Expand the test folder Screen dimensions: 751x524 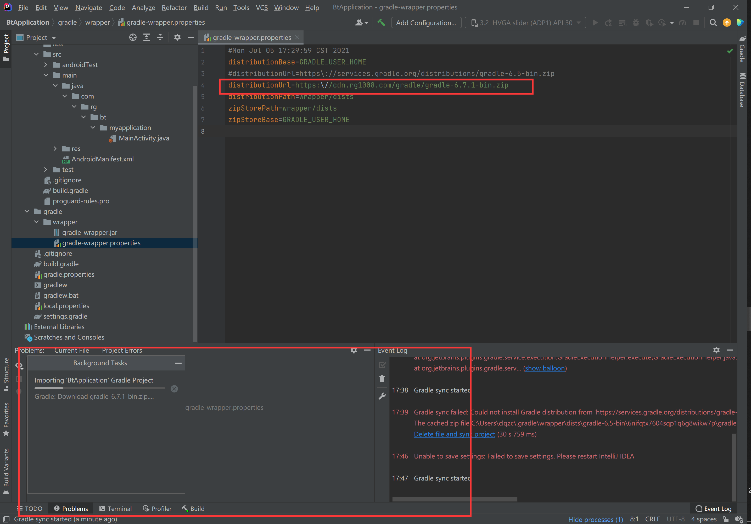46,169
